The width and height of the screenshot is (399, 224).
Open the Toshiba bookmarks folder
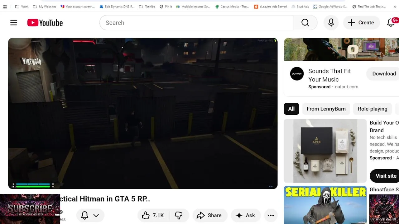147,7
